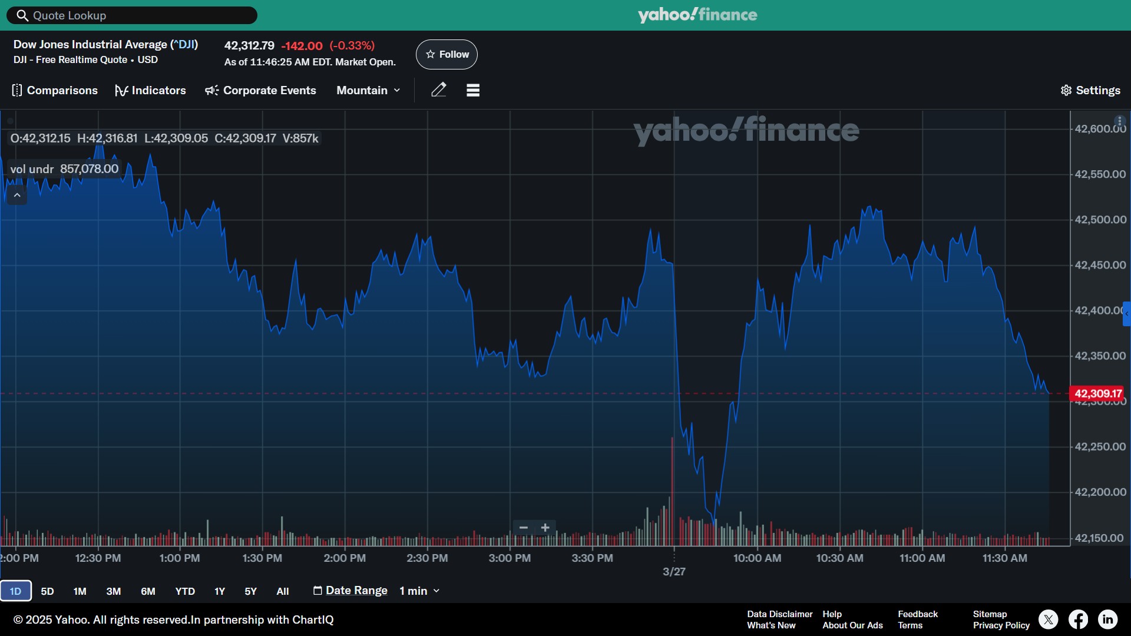
Task: Select the 1D range tab
Action: [15, 591]
